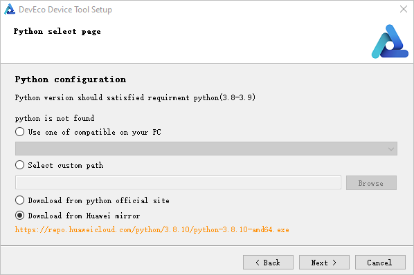Open the Huawei cloud python-3.8.10 download link
The width and height of the screenshot is (414, 275).
coord(152,229)
